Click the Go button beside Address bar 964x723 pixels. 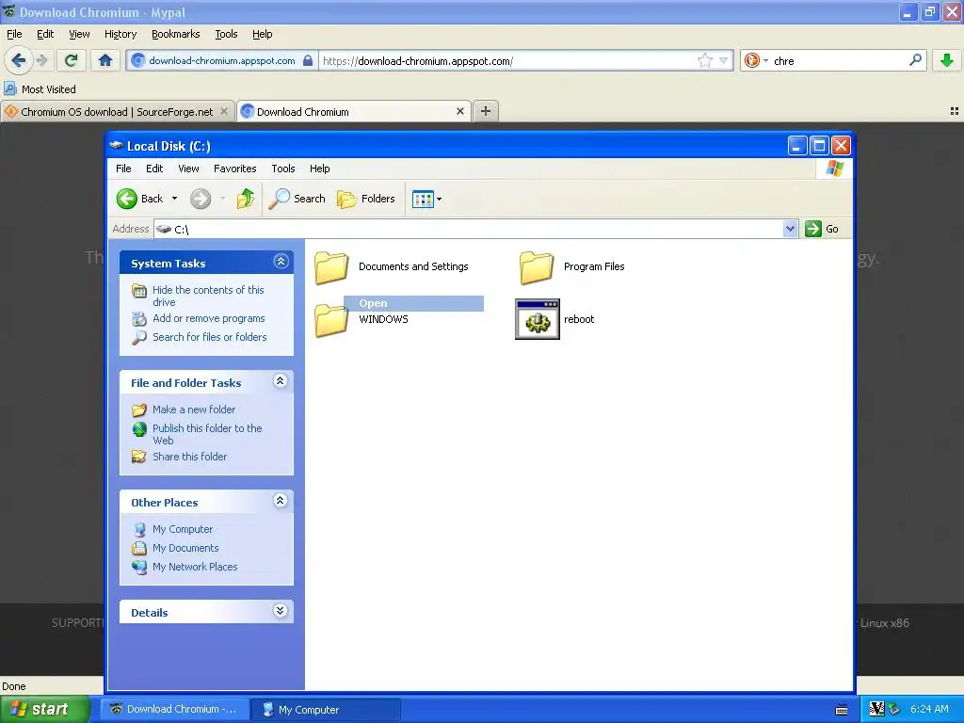[x=822, y=229]
